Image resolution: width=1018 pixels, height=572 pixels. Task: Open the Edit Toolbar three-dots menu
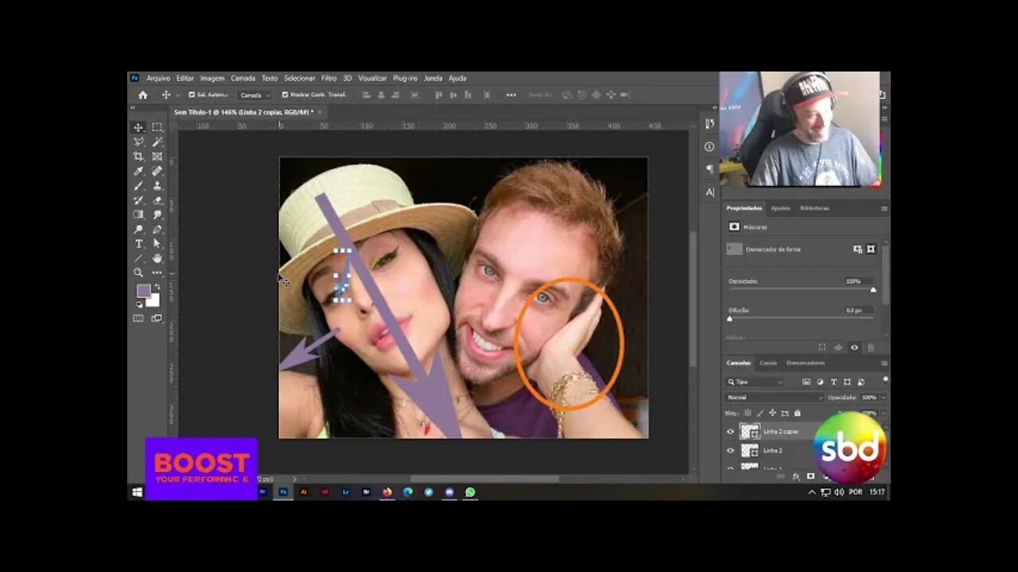(x=157, y=272)
